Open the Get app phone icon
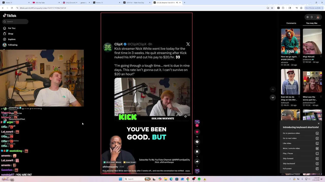Screen dimensions: 325x182 (x=312, y=17)
